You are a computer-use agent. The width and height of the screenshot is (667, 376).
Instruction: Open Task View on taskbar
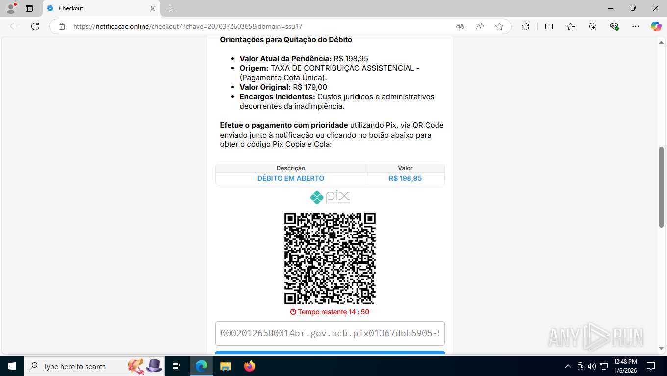pyautogui.click(x=177, y=366)
